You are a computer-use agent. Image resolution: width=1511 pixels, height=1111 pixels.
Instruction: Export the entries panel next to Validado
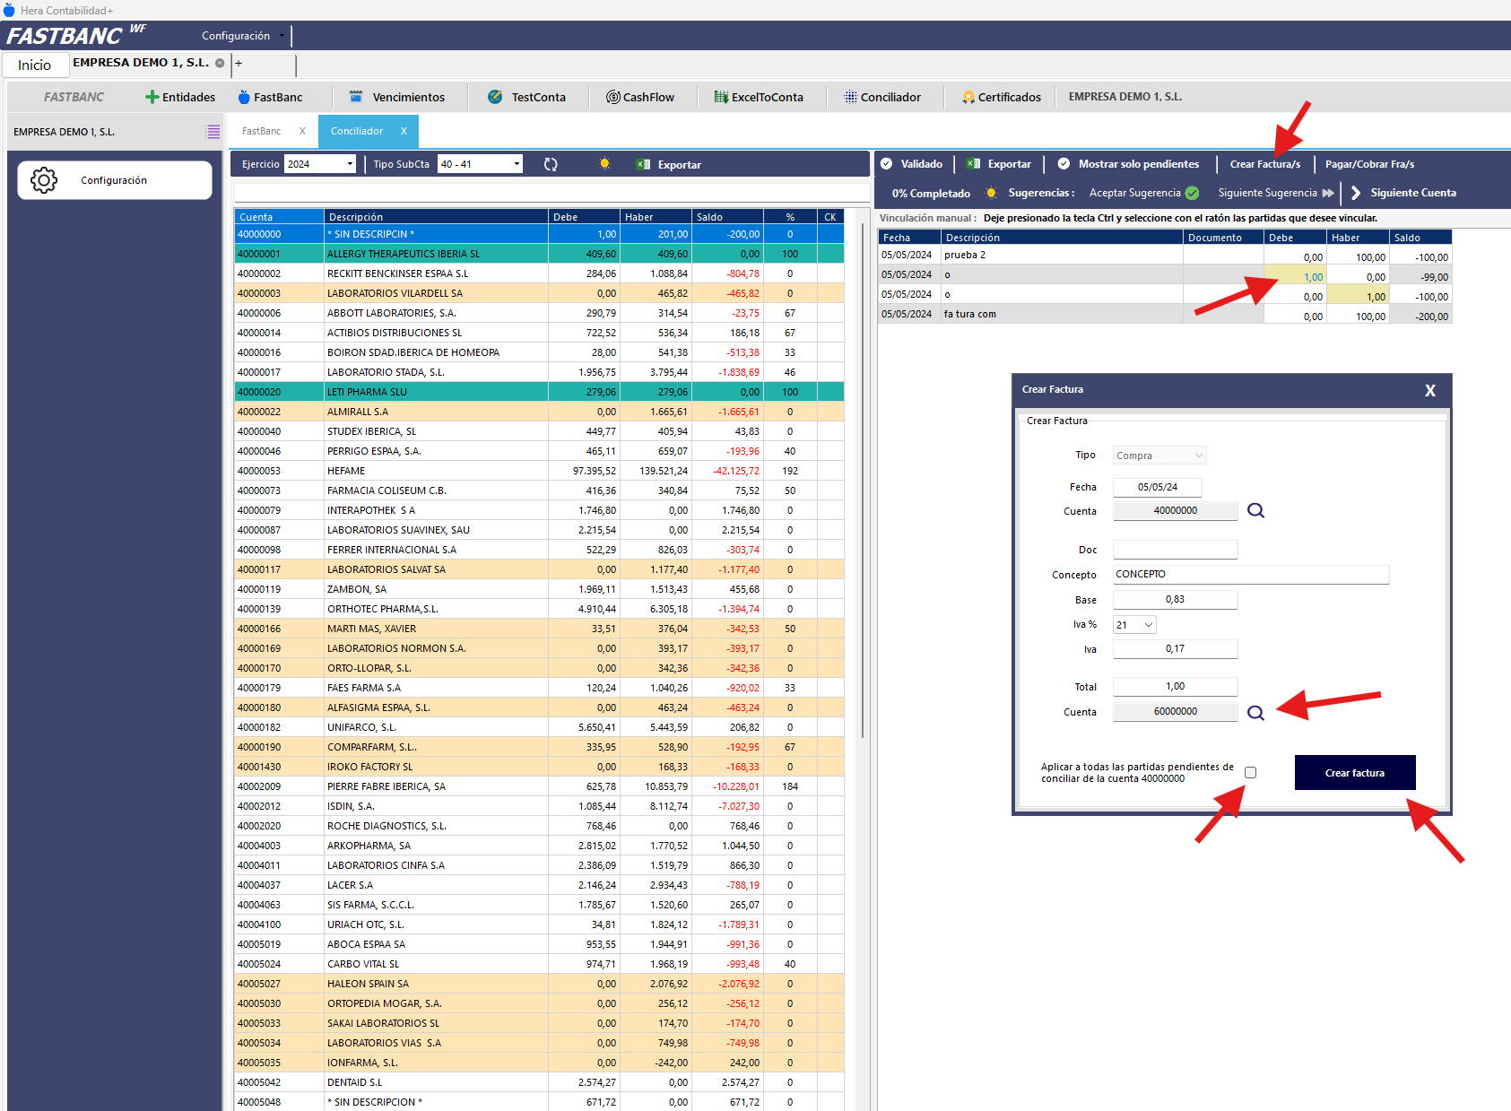click(999, 164)
